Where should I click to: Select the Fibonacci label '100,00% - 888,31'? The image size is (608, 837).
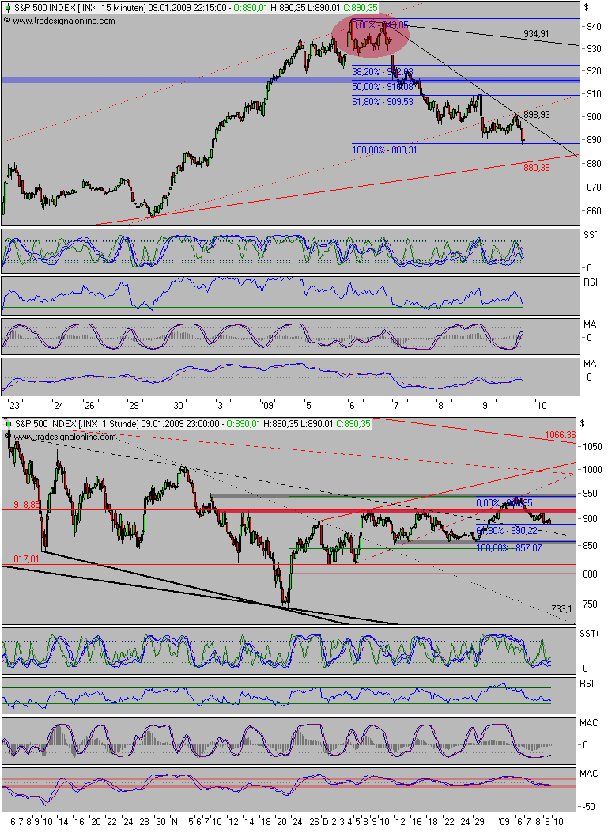[384, 150]
